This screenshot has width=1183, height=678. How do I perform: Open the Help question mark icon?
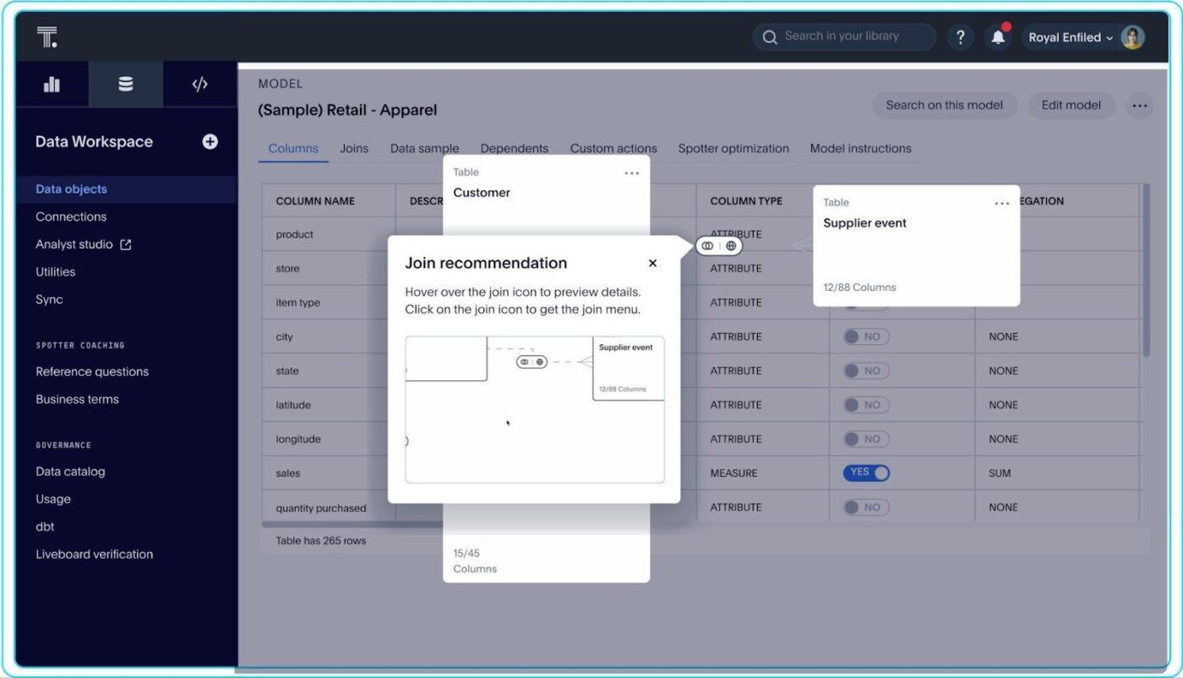[960, 36]
